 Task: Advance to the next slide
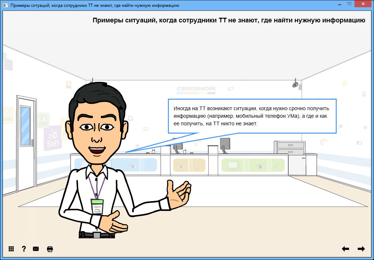[x=361, y=249]
